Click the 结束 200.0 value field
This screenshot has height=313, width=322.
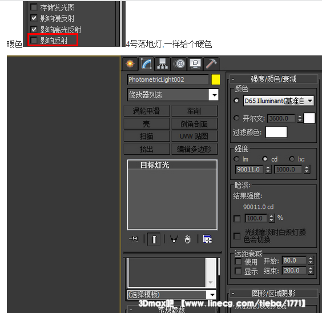[x=294, y=270]
